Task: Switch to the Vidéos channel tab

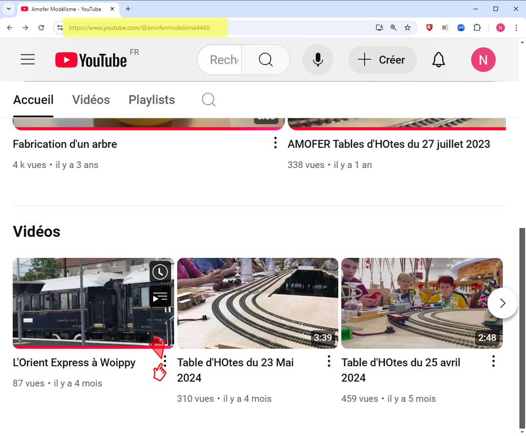Action: point(91,100)
